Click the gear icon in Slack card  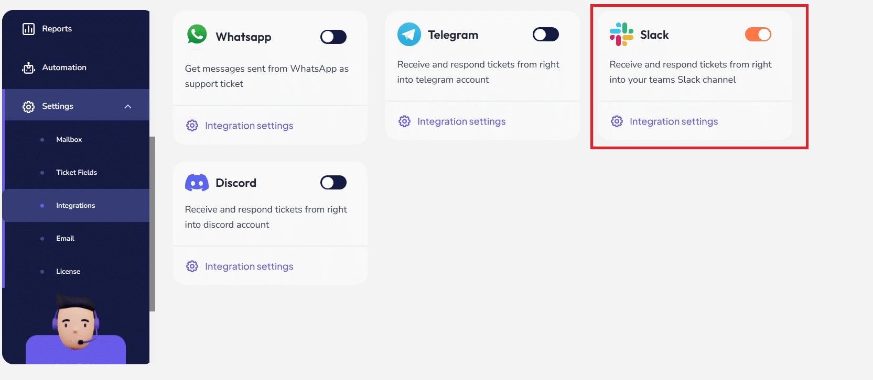617,121
